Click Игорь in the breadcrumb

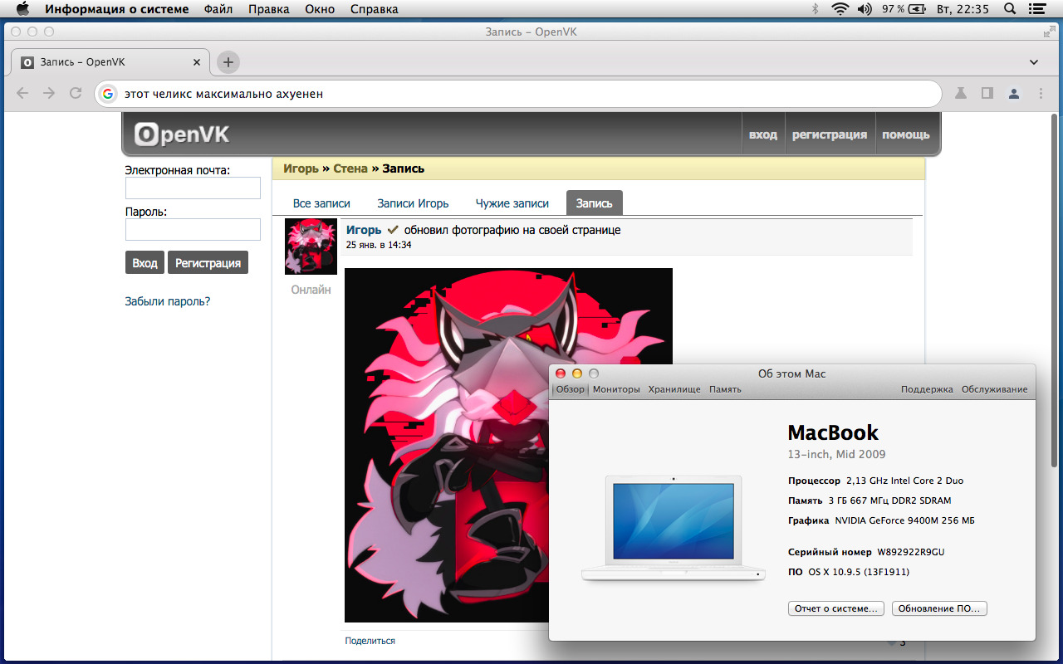click(301, 168)
